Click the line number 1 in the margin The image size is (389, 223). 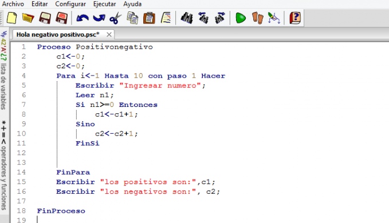pos(23,47)
